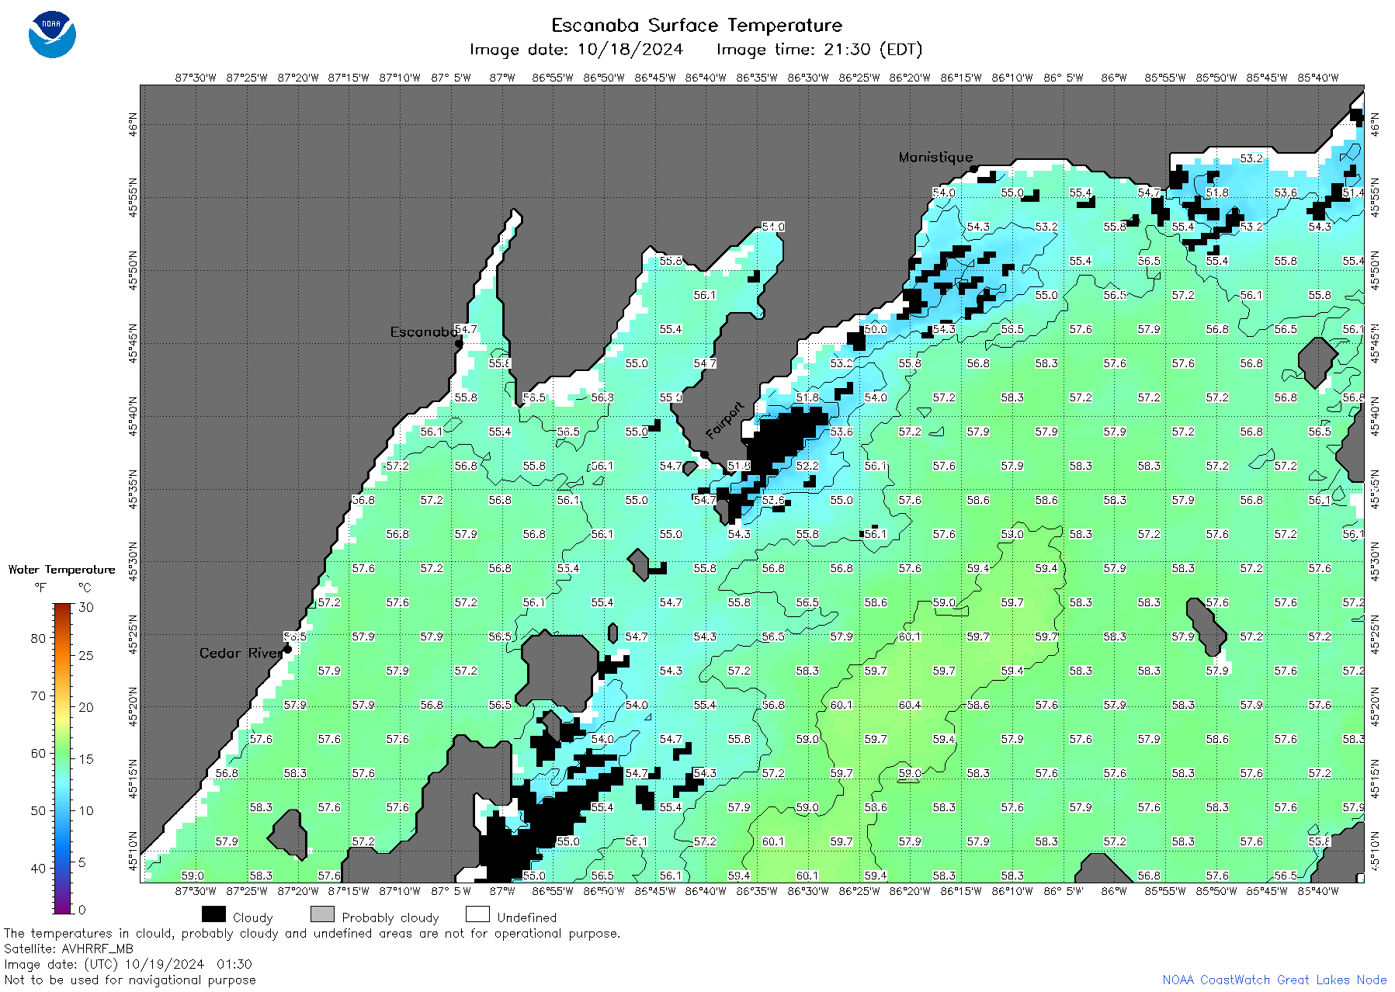Click the 51.4 temperature reading
Viewport: 1395px width, 992px height.
[x=1354, y=193]
